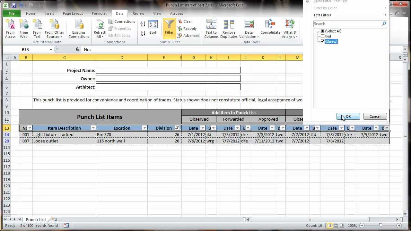Click the Consolidate tool
This screenshot has height=231, width=411.
point(270,28)
